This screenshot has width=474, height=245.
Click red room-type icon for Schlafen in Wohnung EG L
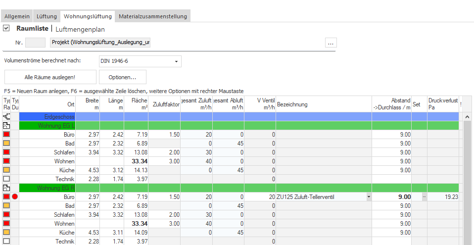point(6,152)
